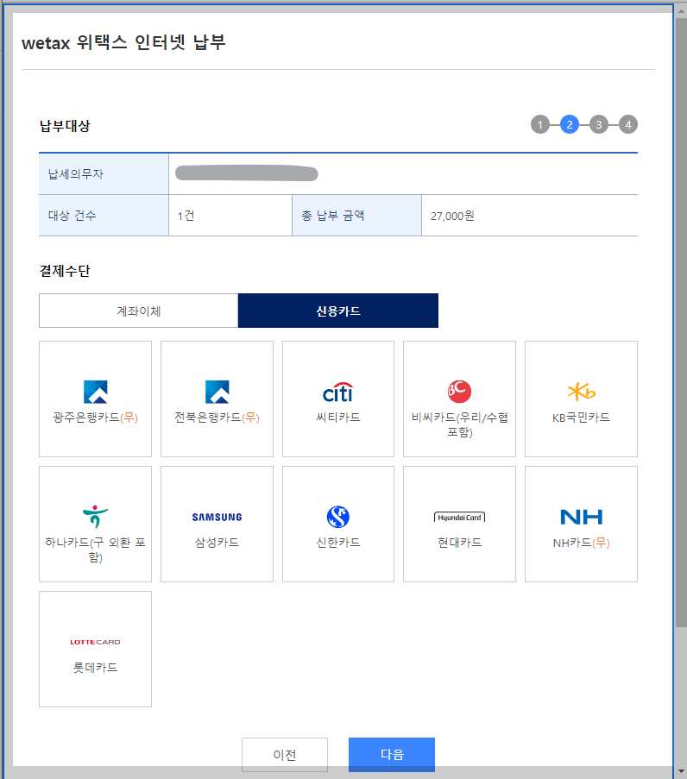This screenshot has width=687, height=779.
Task: Click the 결제수단 section heading
Action: pyautogui.click(x=65, y=271)
